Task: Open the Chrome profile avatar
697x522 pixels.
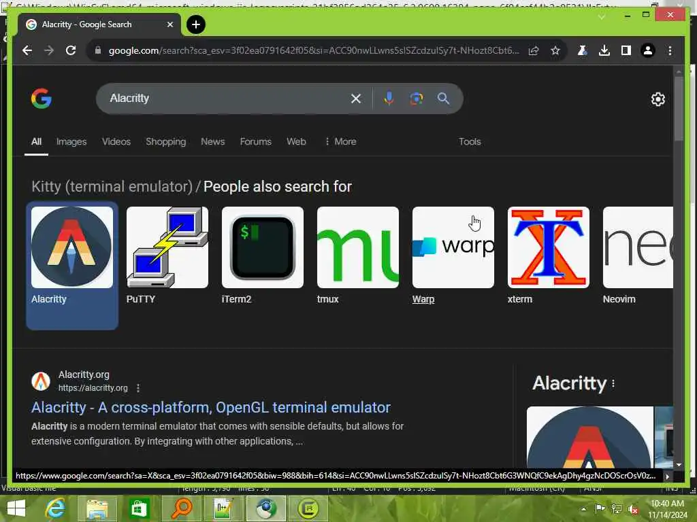Action: [648, 50]
